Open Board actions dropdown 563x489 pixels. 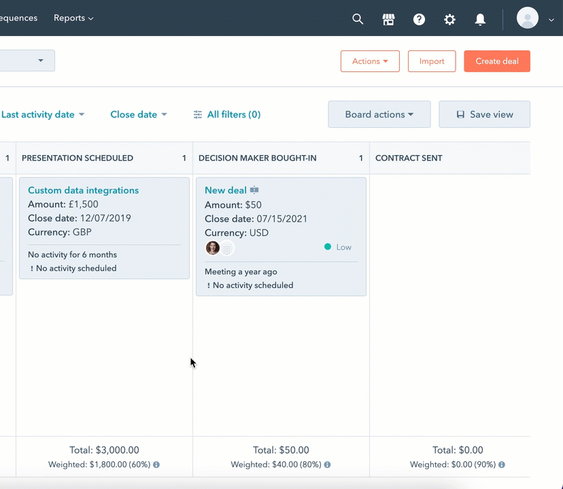379,114
